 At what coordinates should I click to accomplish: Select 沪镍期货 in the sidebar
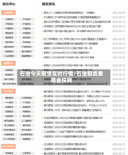27,29
